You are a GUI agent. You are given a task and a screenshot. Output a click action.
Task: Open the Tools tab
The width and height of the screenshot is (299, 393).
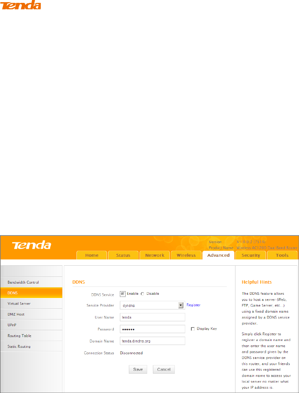coord(282,255)
